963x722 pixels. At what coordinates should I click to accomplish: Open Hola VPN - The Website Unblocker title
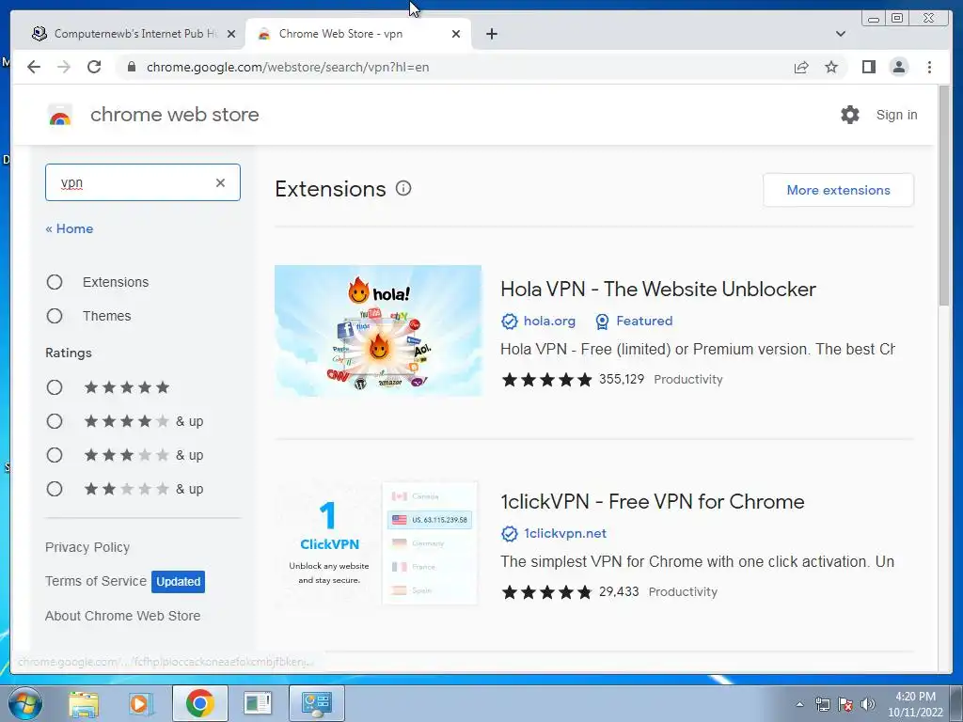(658, 289)
